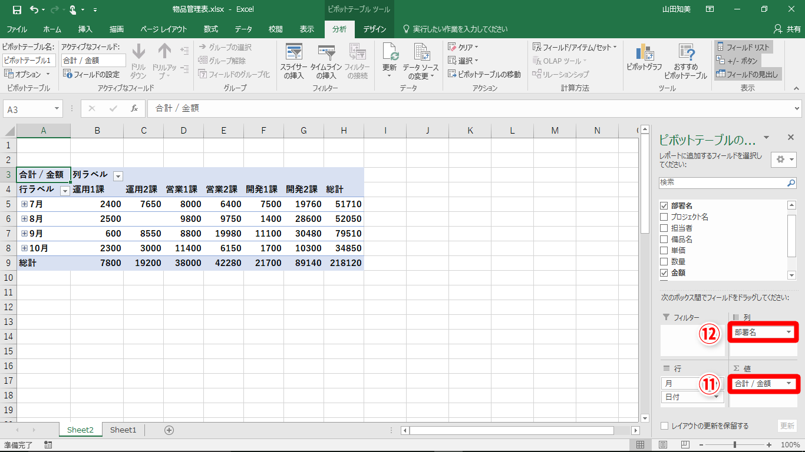This screenshot has height=452, width=805.
Task: Check the 備品名 field checkbox
Action: click(x=664, y=239)
